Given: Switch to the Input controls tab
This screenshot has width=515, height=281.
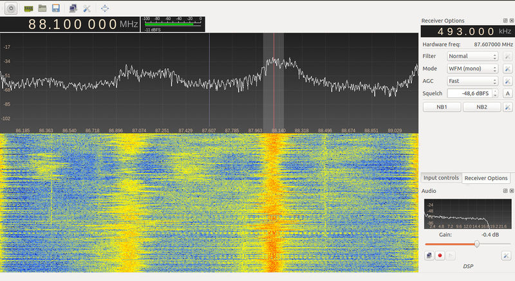Looking at the screenshot, I should pyautogui.click(x=441, y=178).
